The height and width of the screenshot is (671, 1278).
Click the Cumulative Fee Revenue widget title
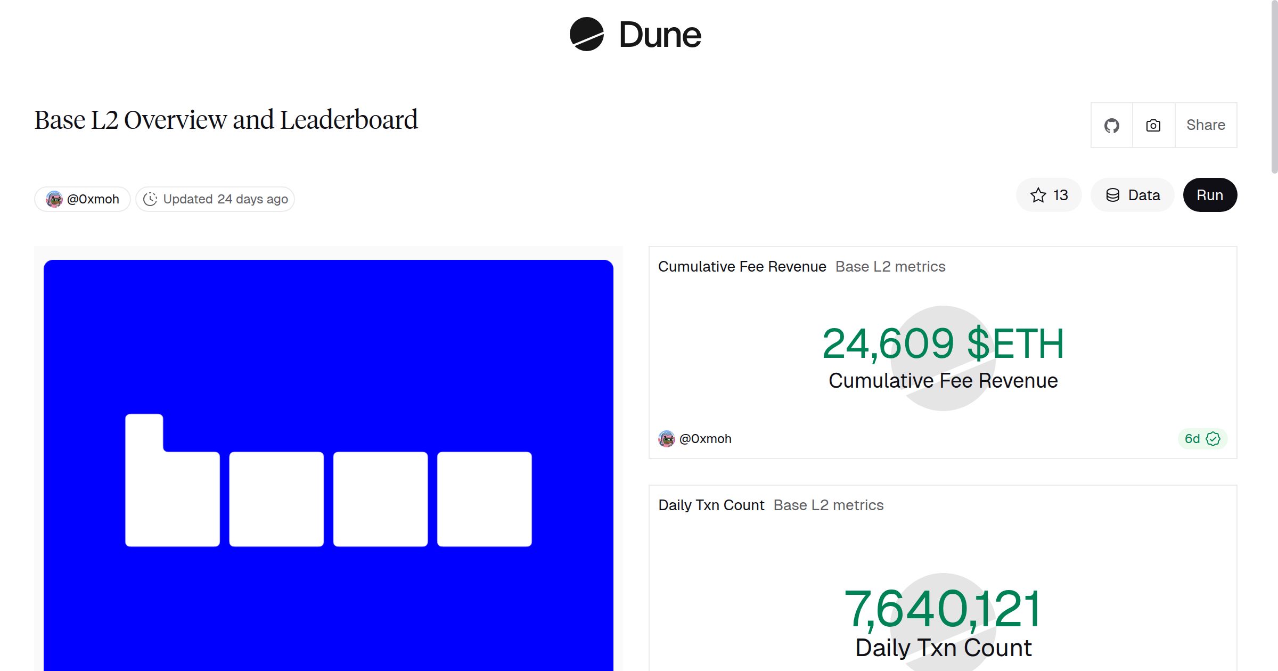(742, 266)
